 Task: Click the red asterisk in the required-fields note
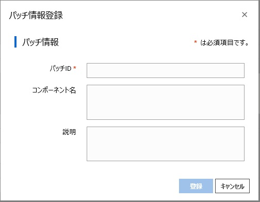point(196,42)
